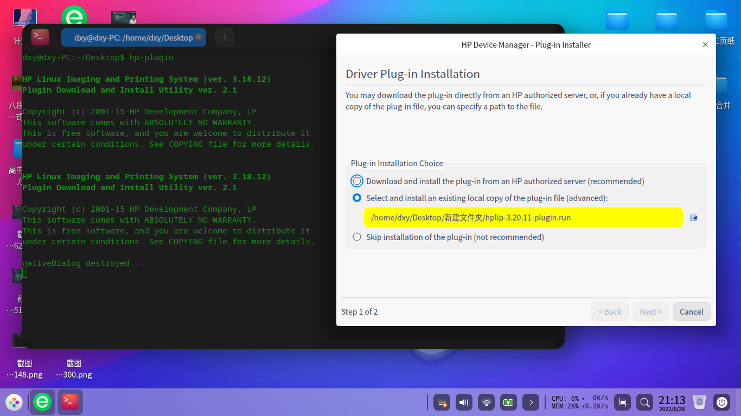
Task: Click the terminal icon in the taskbar
Action: click(x=70, y=402)
